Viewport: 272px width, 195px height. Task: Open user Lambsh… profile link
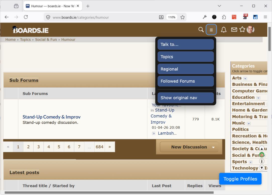click(x=167, y=133)
